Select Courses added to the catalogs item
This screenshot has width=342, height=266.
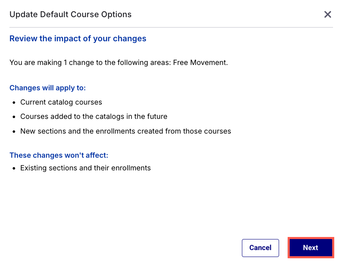click(94, 116)
